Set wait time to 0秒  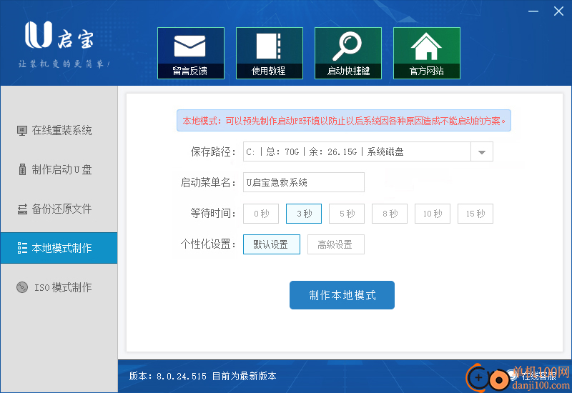[261, 214]
